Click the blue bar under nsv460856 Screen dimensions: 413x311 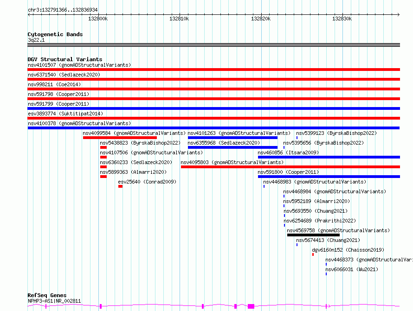[x=329, y=157]
